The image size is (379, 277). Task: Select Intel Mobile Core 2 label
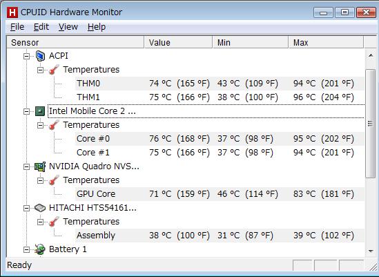(x=92, y=111)
